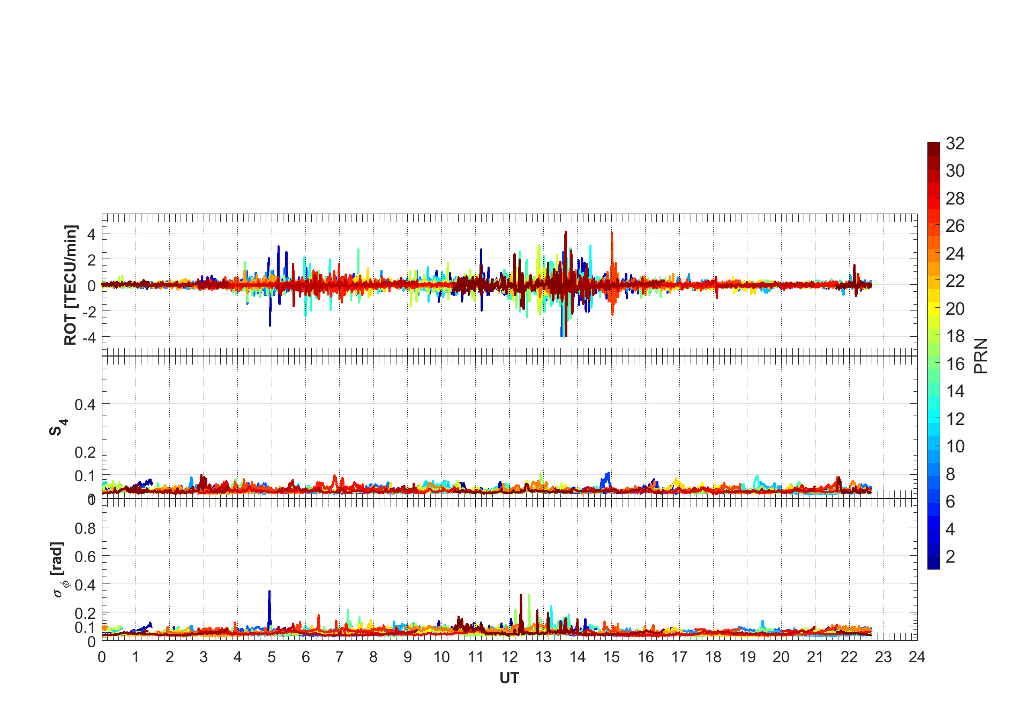Click x-axis tick label 12

click(509, 657)
